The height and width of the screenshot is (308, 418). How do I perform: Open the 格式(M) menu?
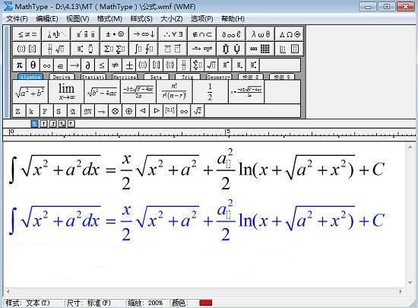pos(109,19)
